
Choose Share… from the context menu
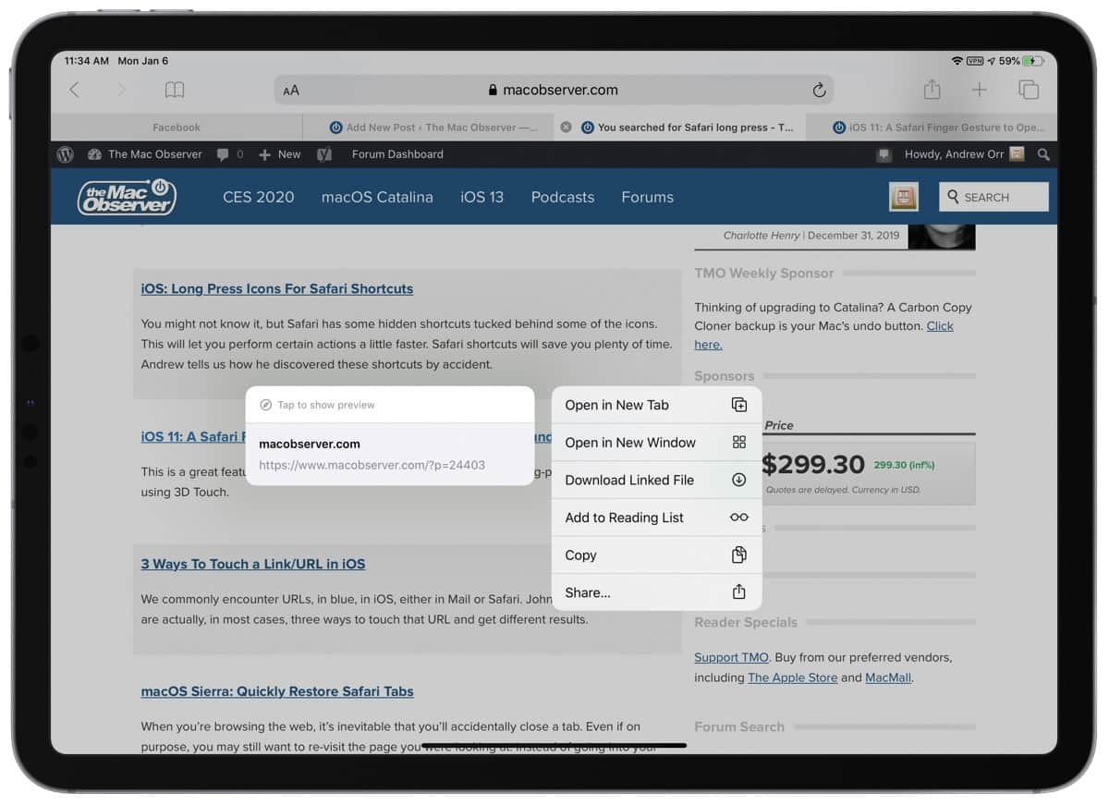[657, 592]
